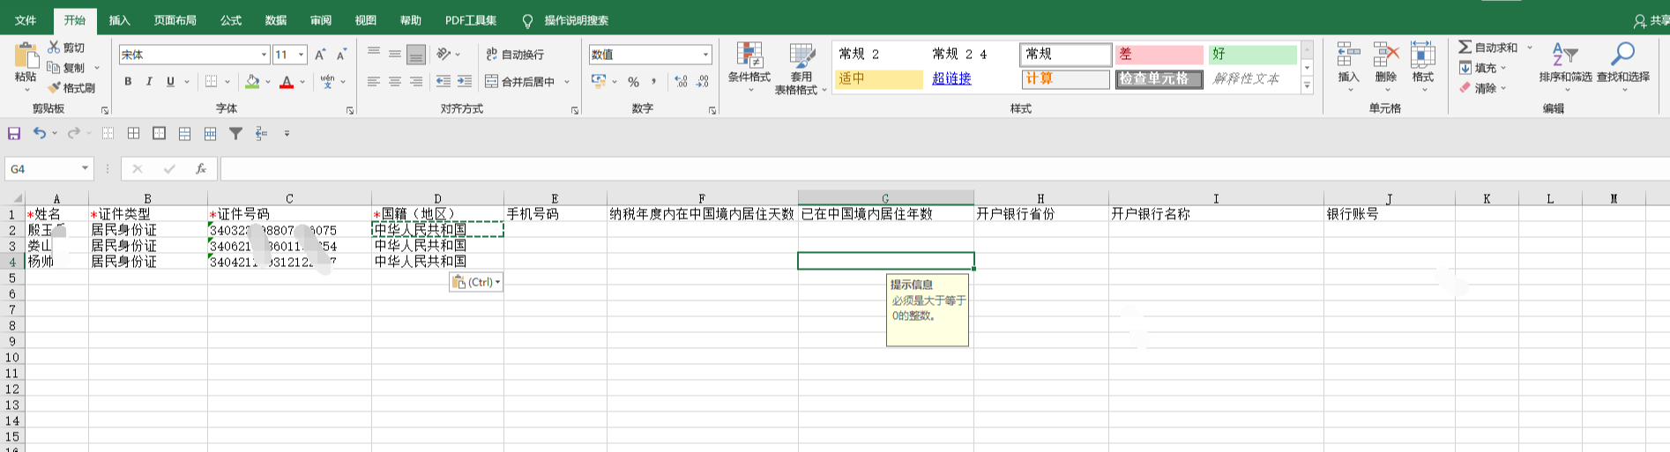Open the font name dropdown showing 宋体
The height and width of the screenshot is (452, 1670).
click(x=264, y=55)
